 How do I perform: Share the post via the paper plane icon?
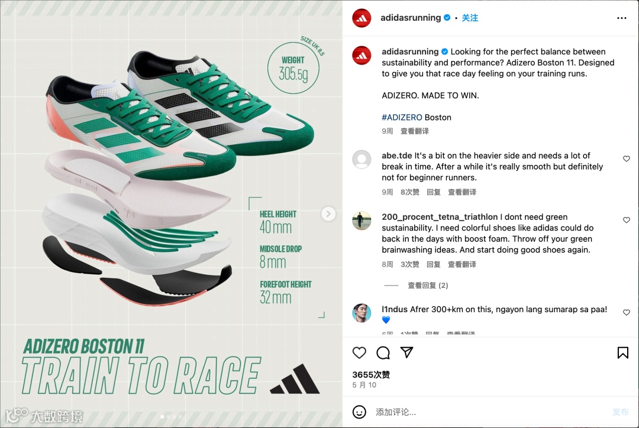[406, 352]
